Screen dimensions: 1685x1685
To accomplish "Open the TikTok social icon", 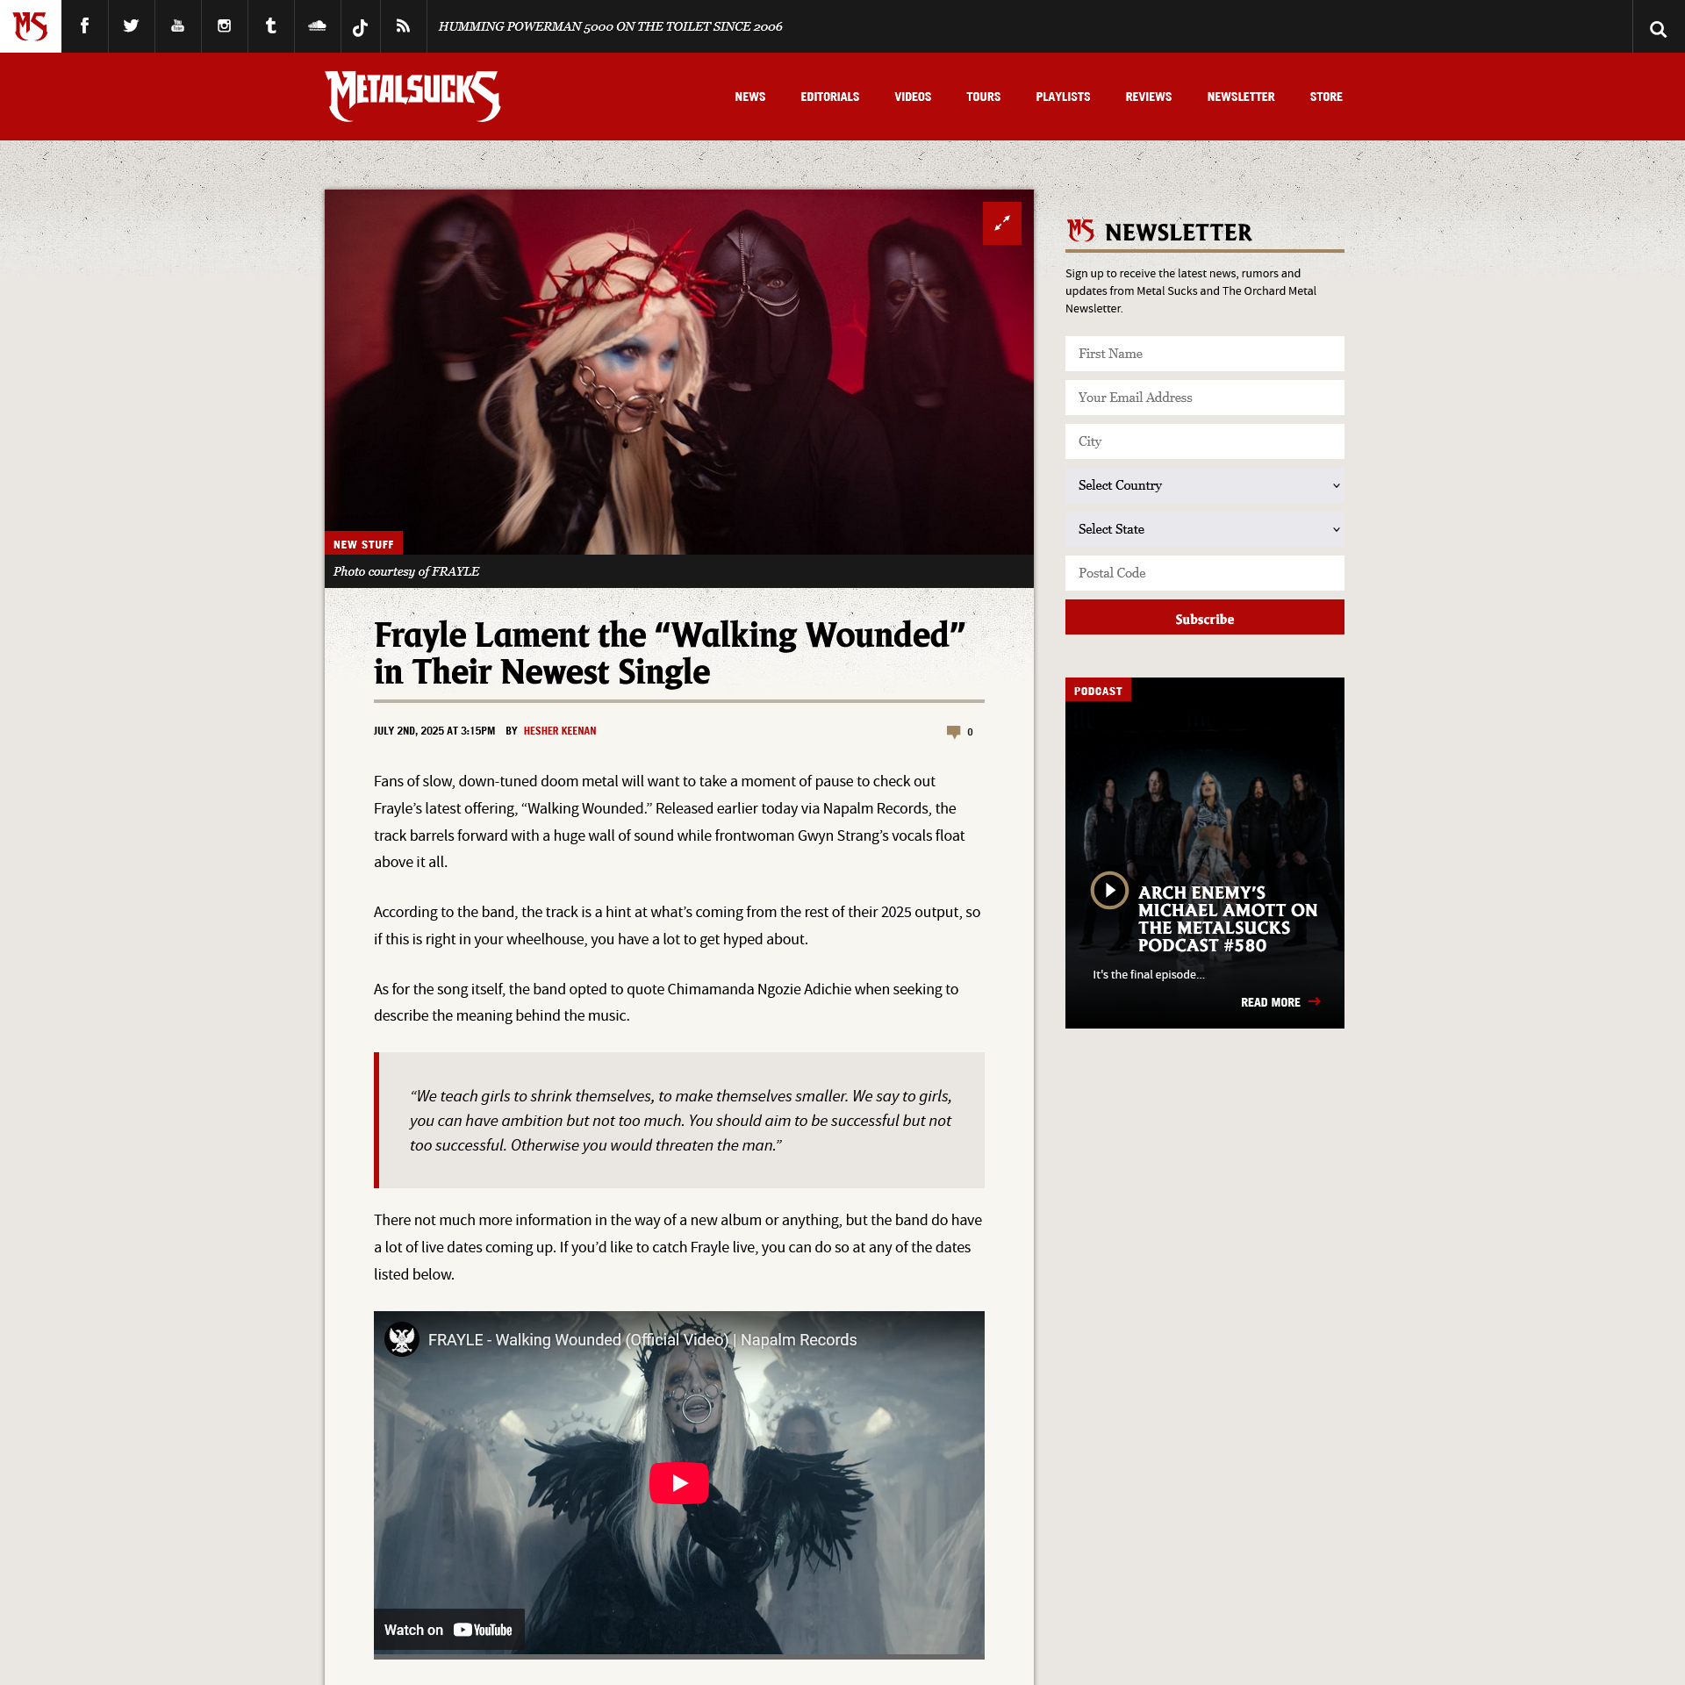I will click(360, 26).
